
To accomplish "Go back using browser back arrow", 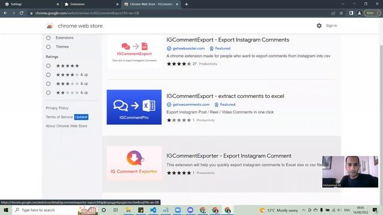I will 5,13.
